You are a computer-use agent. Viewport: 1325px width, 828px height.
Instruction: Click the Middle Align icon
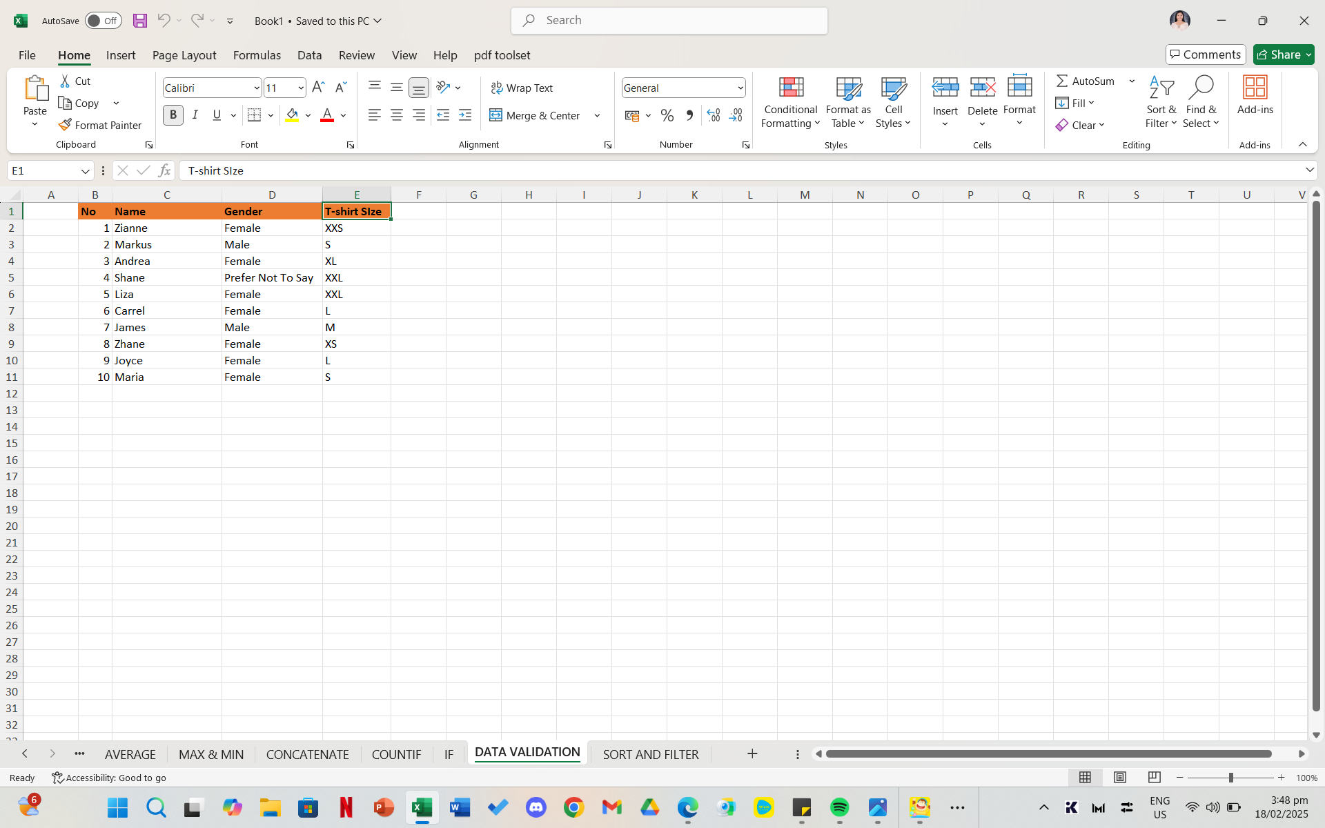pos(397,87)
